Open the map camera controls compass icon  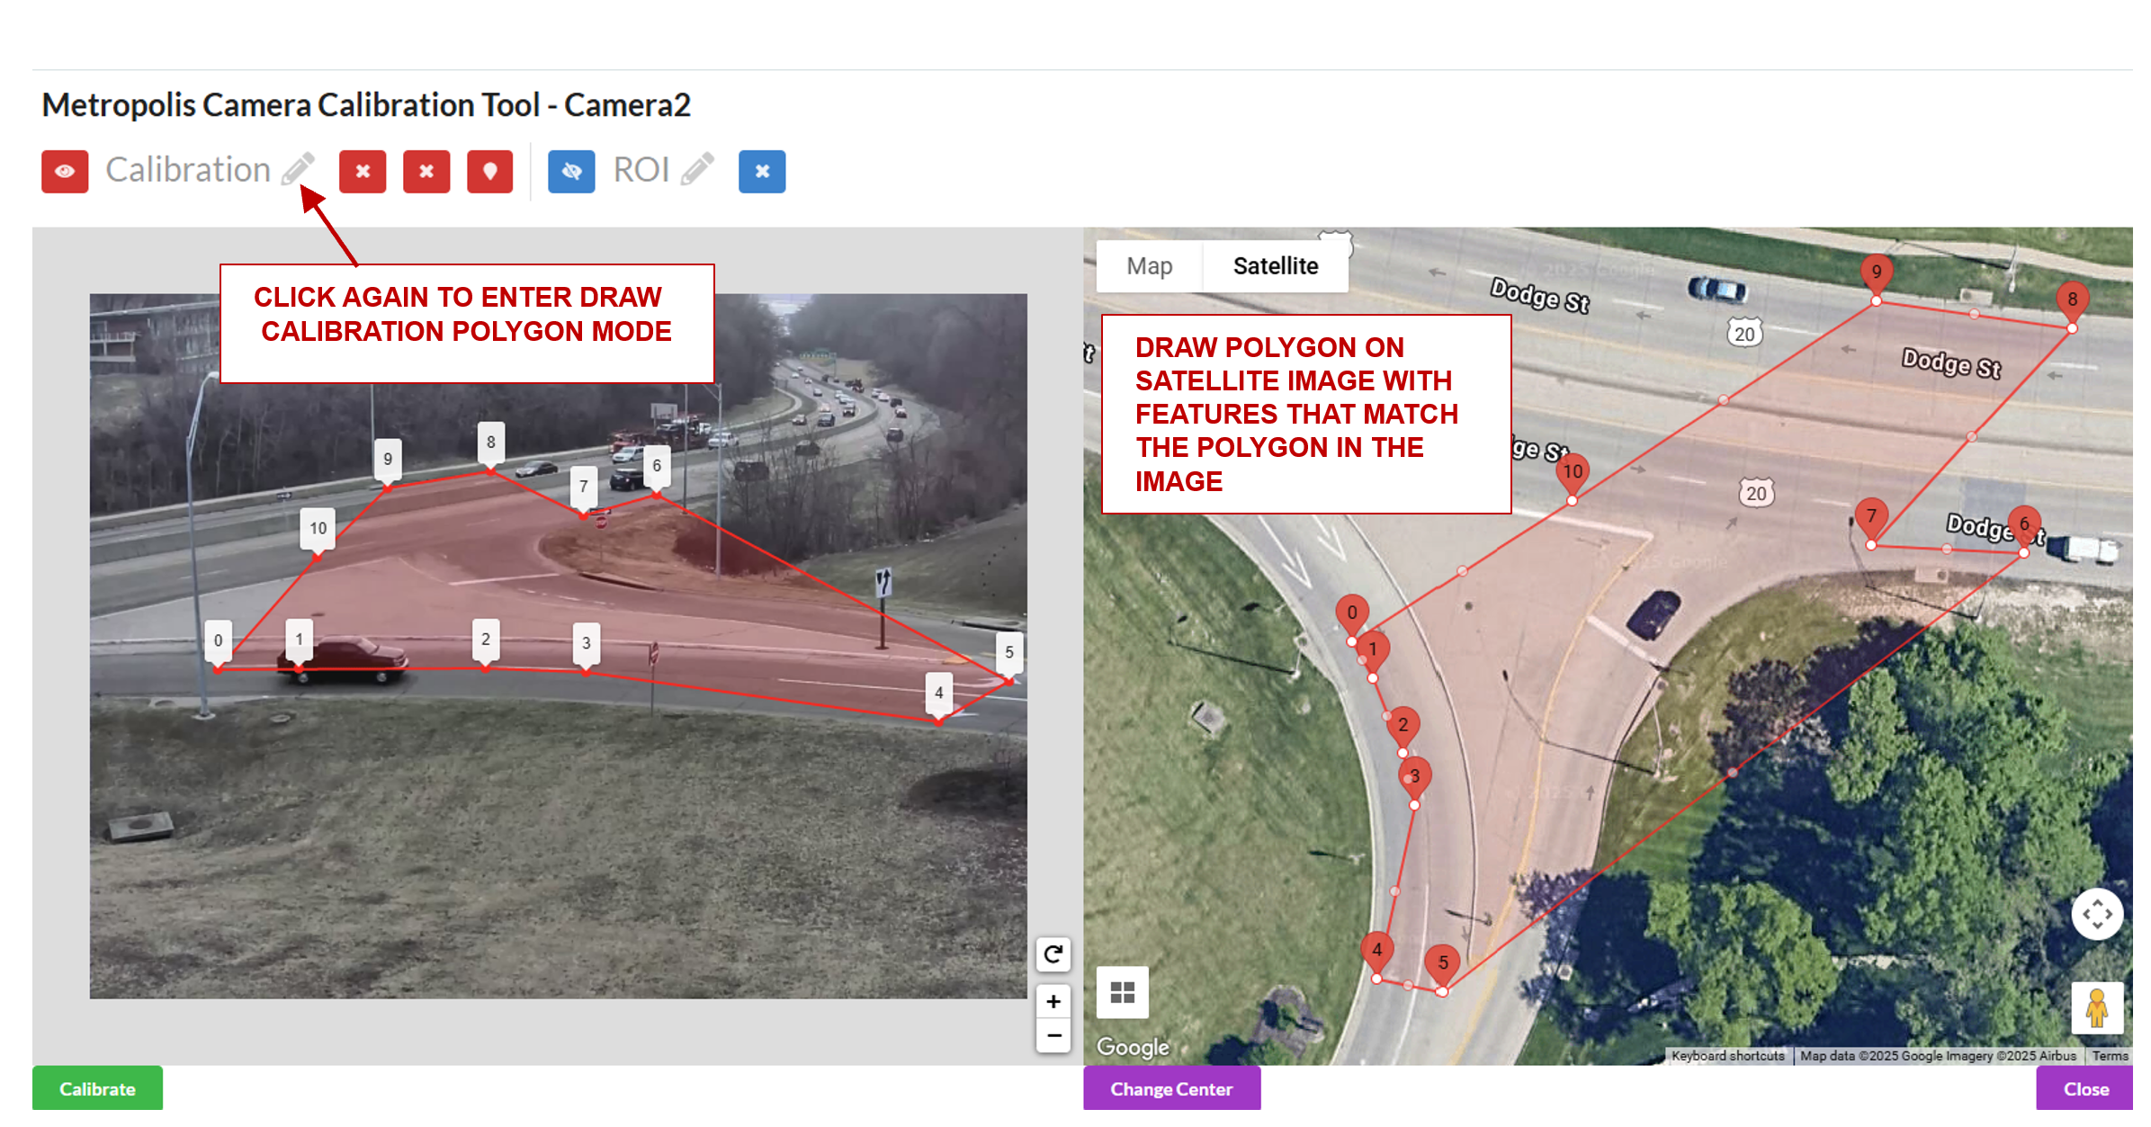(2097, 915)
